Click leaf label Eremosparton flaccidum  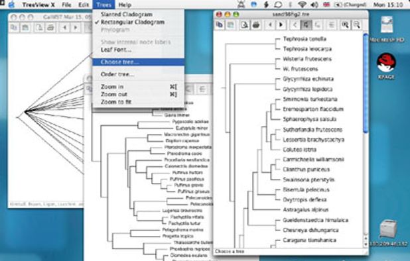(x=313, y=109)
